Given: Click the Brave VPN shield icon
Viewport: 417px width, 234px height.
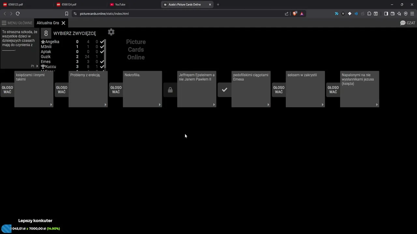Looking at the screenshot, I should (406, 14).
